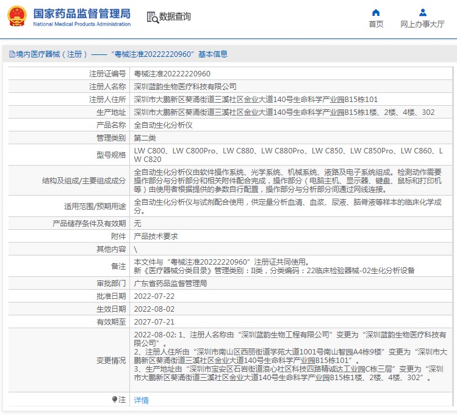Open the 详情 link
The width and height of the screenshot is (457, 415).
click(141, 400)
